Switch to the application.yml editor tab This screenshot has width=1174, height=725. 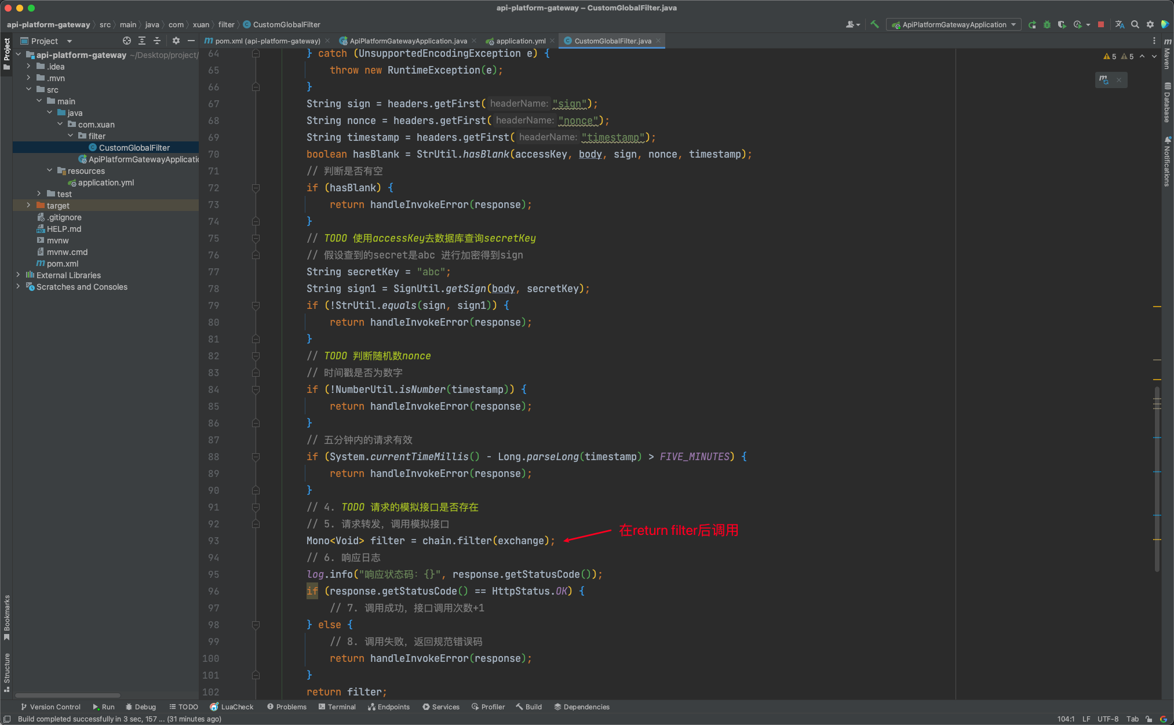[520, 41]
